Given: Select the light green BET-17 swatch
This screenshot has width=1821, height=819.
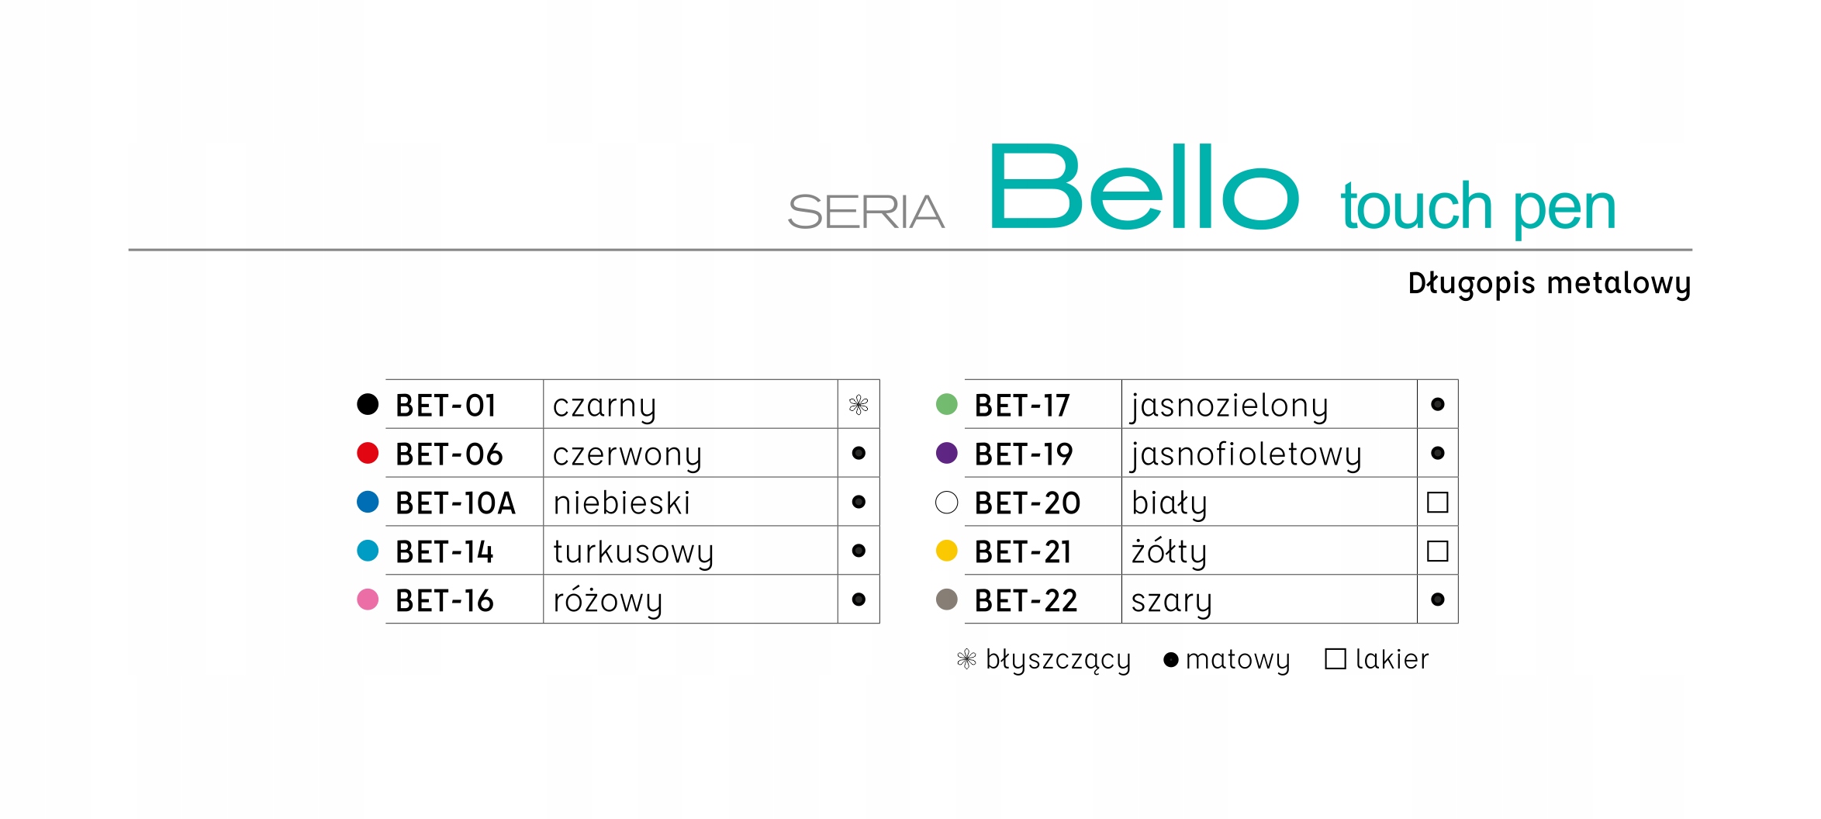Looking at the screenshot, I should (x=947, y=404).
